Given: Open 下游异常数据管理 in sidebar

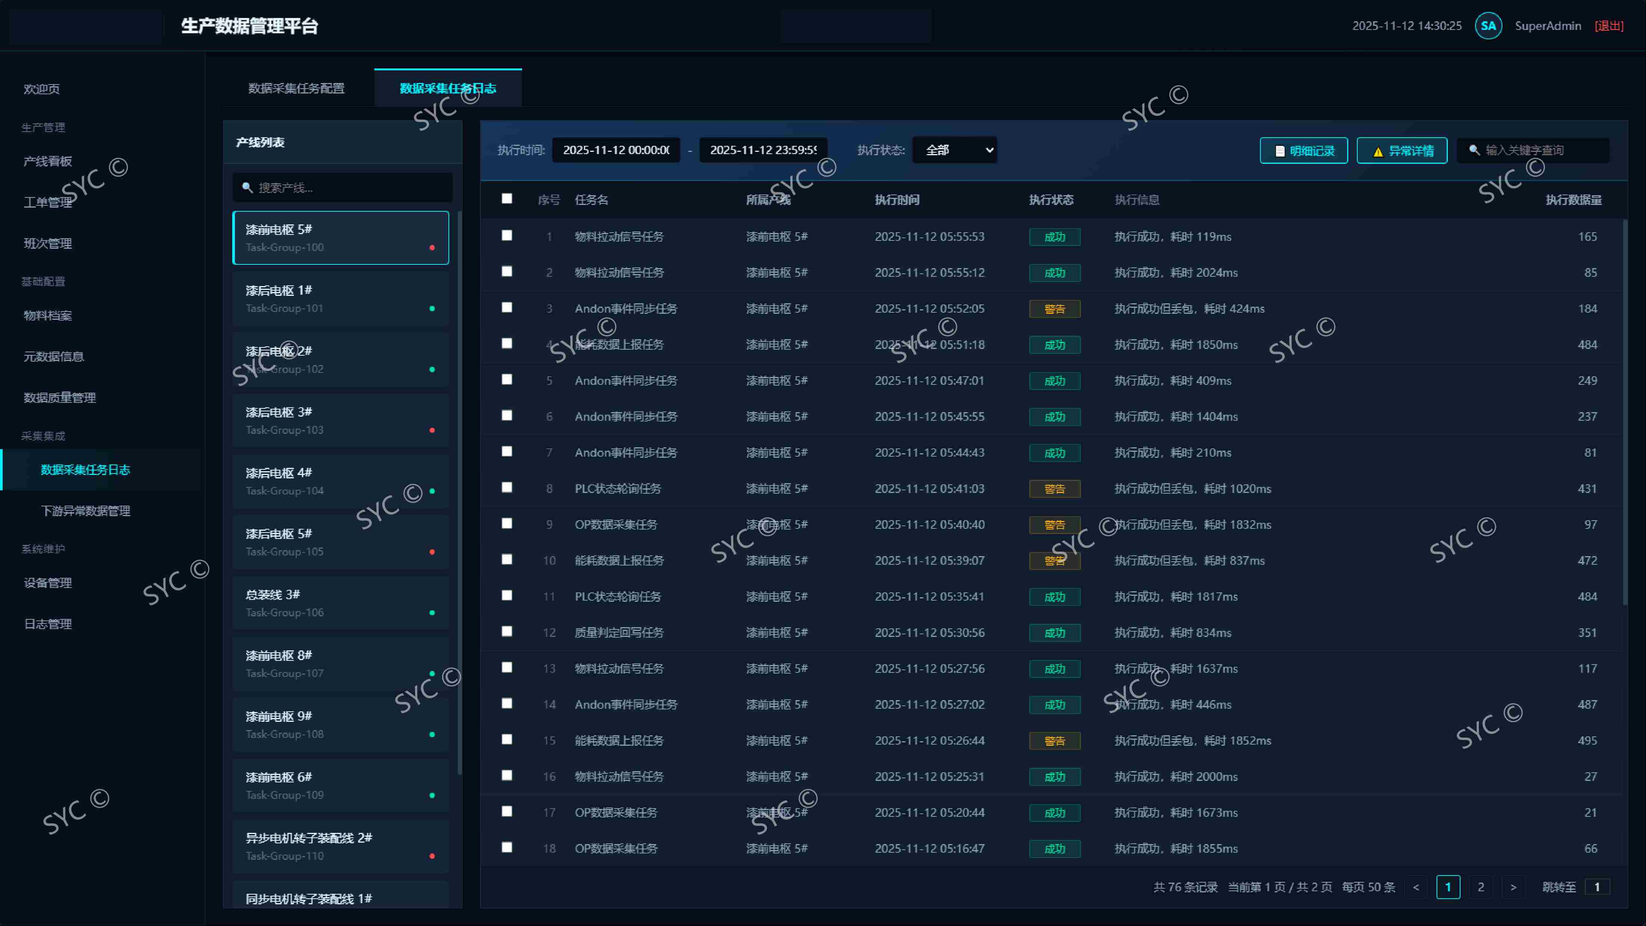Looking at the screenshot, I should tap(86, 510).
